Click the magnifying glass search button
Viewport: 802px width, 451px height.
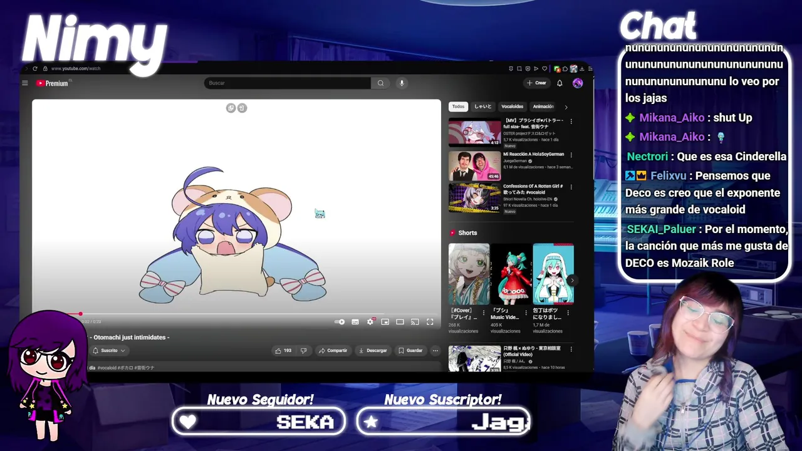tap(380, 83)
